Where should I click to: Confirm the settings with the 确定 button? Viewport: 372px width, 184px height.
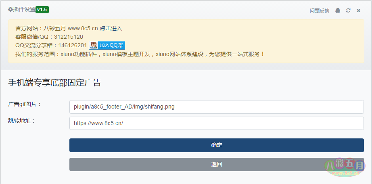pos(216,145)
